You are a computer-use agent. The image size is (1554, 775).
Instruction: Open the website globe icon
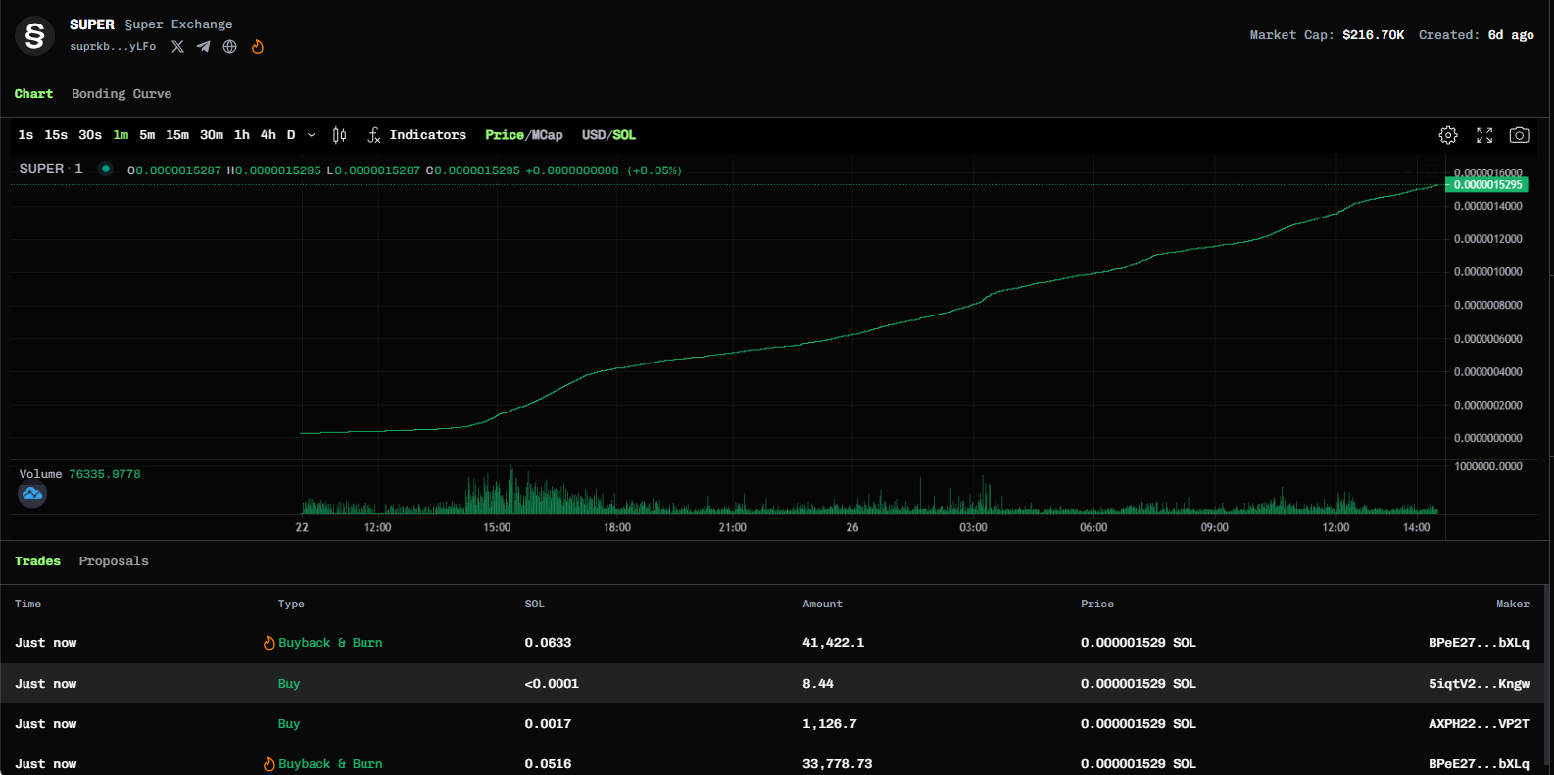[x=229, y=47]
